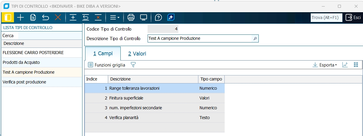Switch to the Valori tab
This screenshot has width=363, height=136.
pyautogui.click(x=137, y=54)
